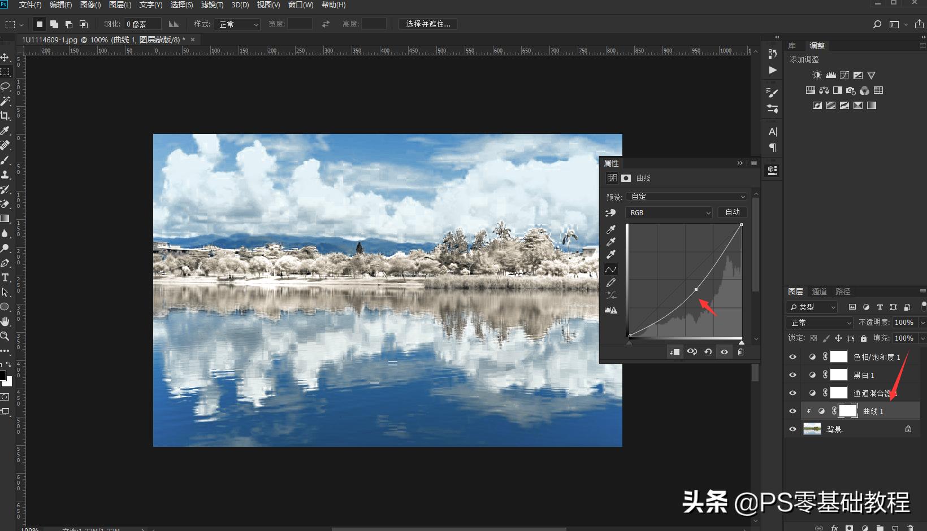Image resolution: width=927 pixels, height=531 pixels.
Task: Add a Levels adjustment from the 调整 panel
Action: click(831, 75)
